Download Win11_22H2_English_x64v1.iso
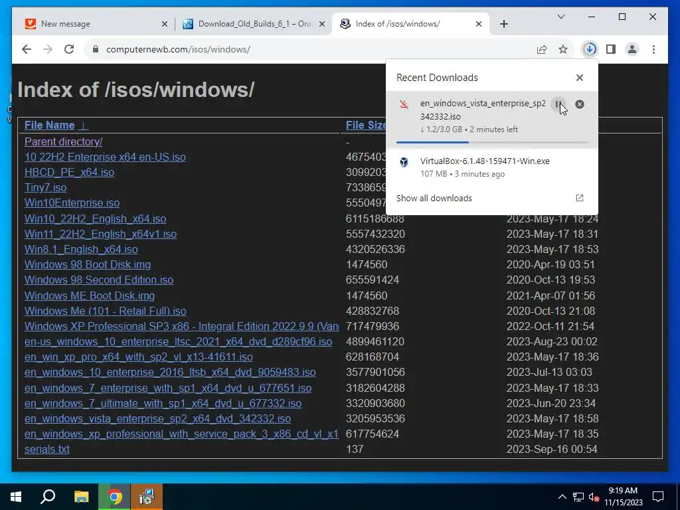This screenshot has width=680, height=510. [101, 234]
